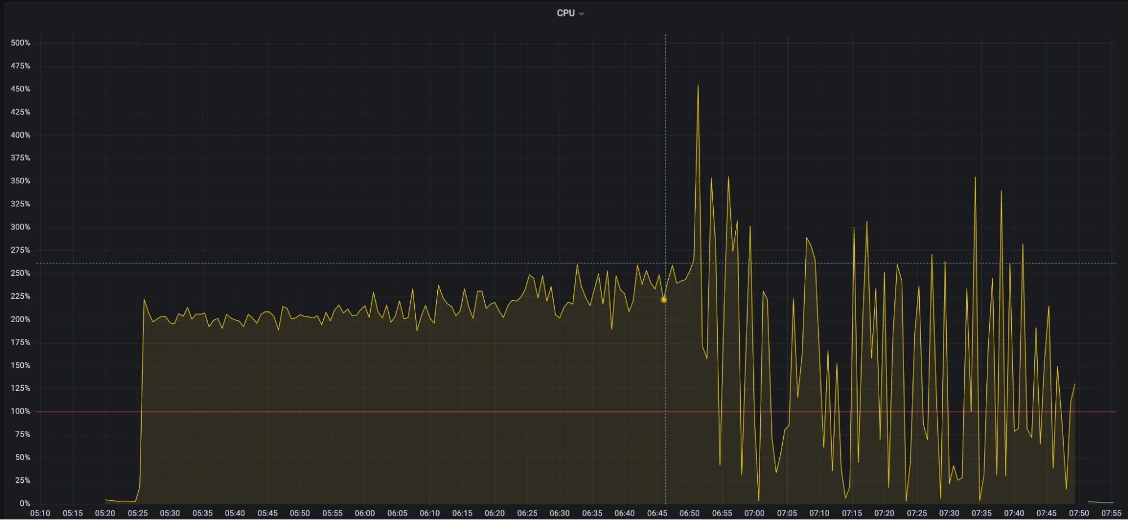Open the CPU panel title menu
The height and width of the screenshot is (520, 1128).
[x=565, y=13]
